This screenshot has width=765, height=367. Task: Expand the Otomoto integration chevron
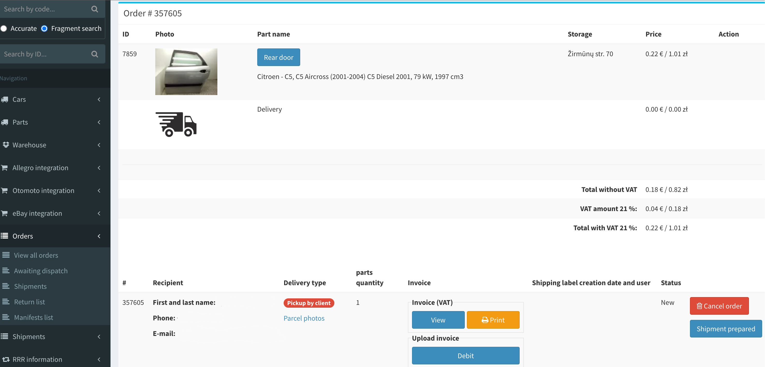(x=99, y=190)
